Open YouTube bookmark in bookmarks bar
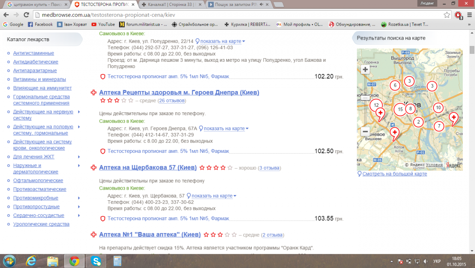Screen dimensions: 475x268 click(103, 24)
